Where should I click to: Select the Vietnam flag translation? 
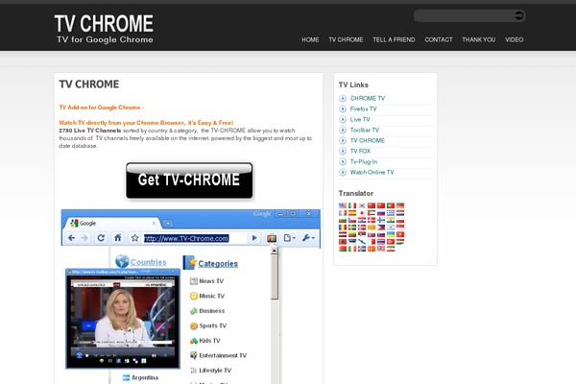coord(400,234)
